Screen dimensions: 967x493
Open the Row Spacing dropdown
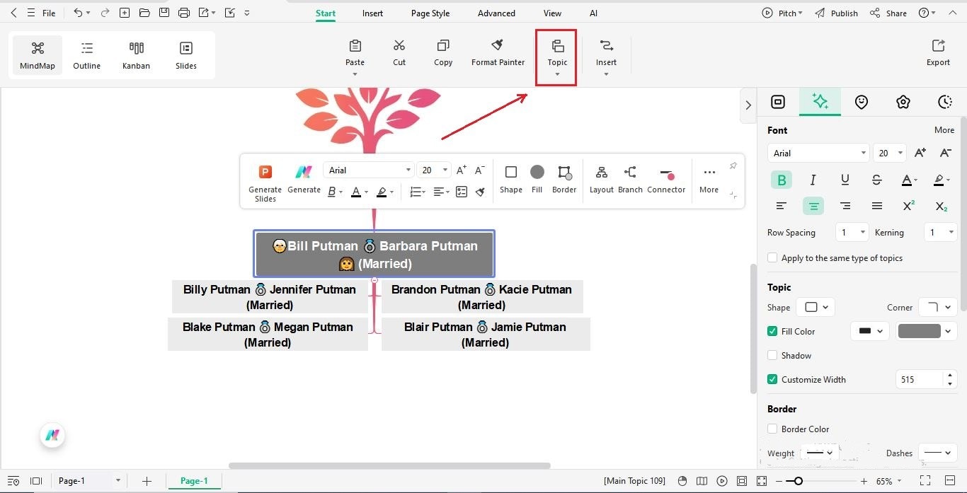(x=852, y=232)
